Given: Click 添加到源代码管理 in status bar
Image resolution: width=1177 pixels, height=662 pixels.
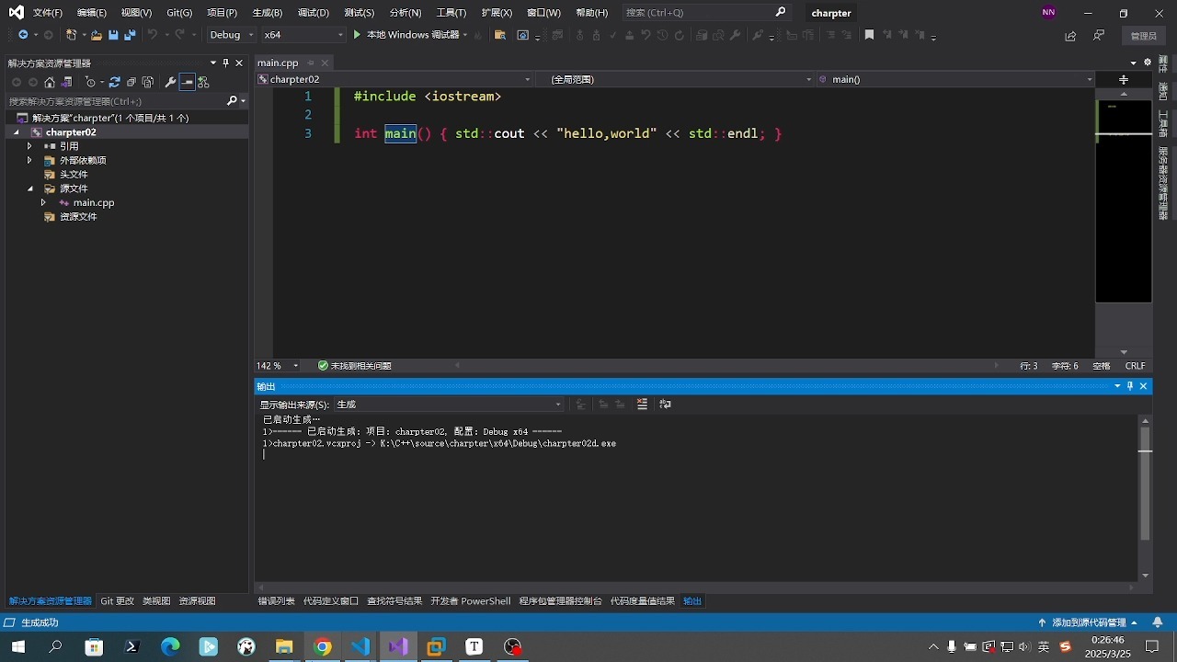Looking at the screenshot, I should pyautogui.click(x=1089, y=622).
